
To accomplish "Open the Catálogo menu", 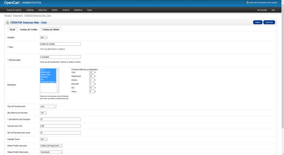I will [x=30, y=10].
